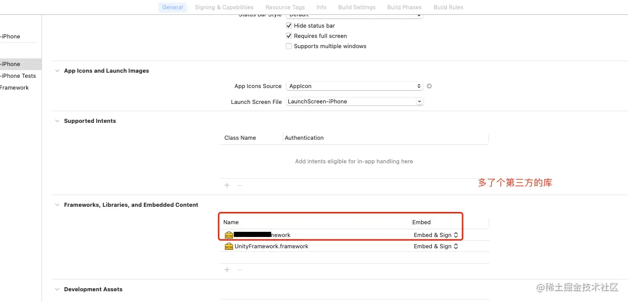Screen dimensions: 628x302
Task: Enable Supports multiple windows
Action: [289, 46]
